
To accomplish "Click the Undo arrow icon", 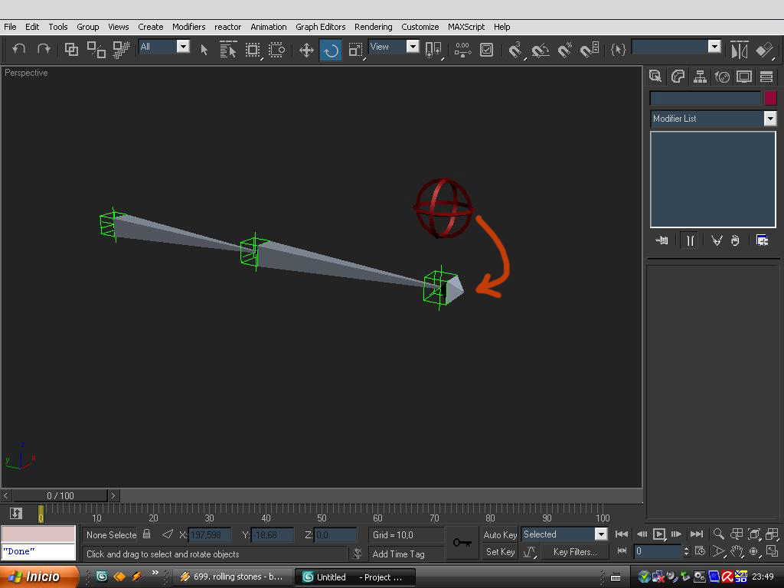I will (19, 49).
